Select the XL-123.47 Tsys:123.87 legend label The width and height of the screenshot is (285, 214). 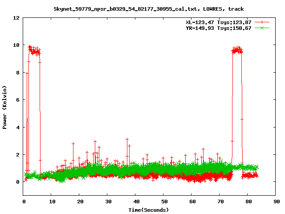pyautogui.click(x=219, y=22)
